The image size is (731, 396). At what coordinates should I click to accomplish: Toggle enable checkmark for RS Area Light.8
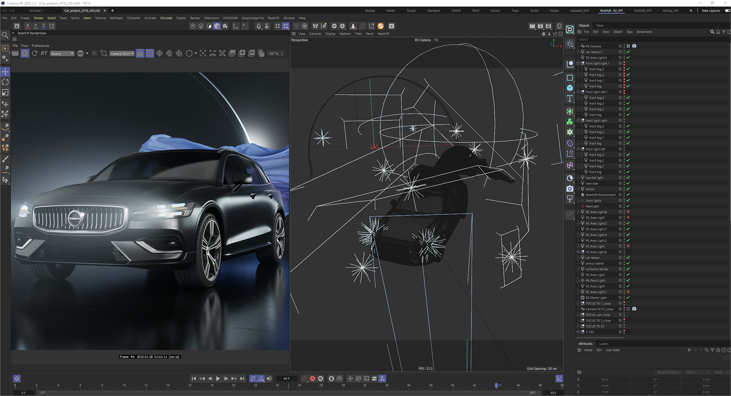click(628, 212)
